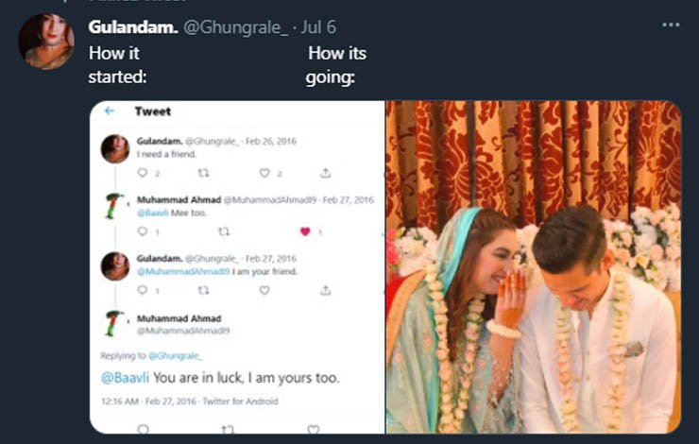Click the back arrow beside Tweet heading
This screenshot has height=444, width=699.
tap(110, 111)
